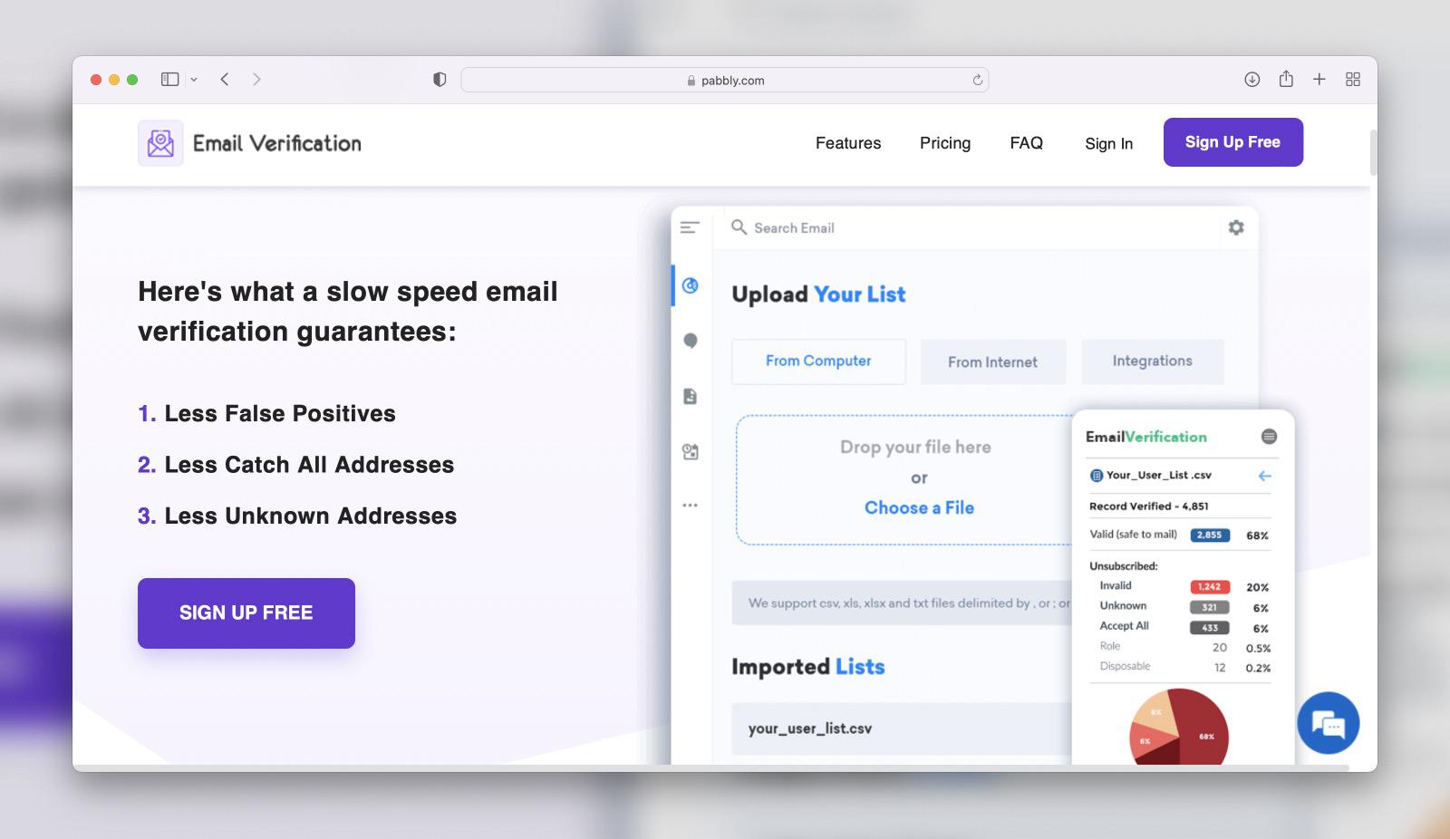
Task: Select the integrations sidebar icon
Action: point(691,451)
